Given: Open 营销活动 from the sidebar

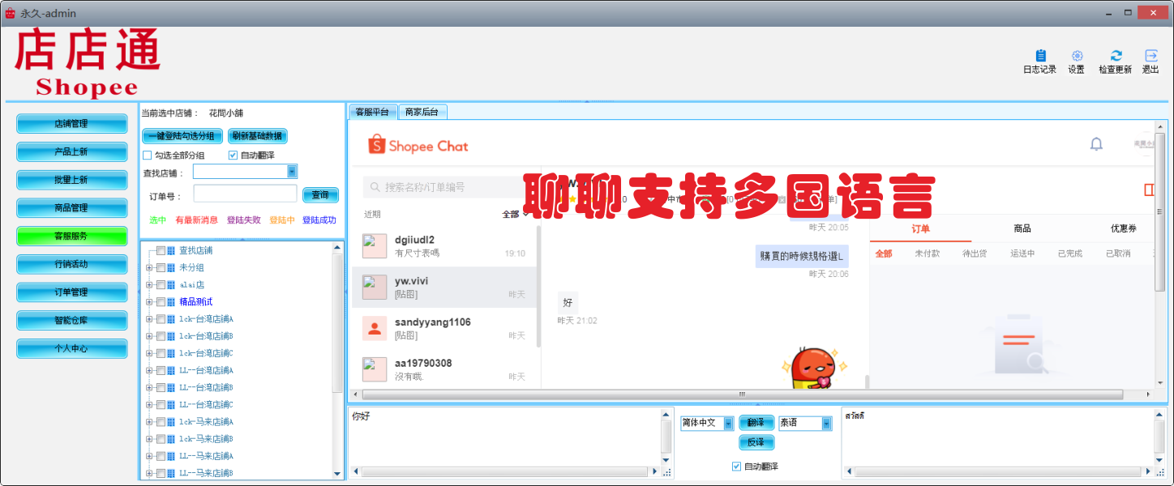Looking at the screenshot, I should tap(72, 264).
